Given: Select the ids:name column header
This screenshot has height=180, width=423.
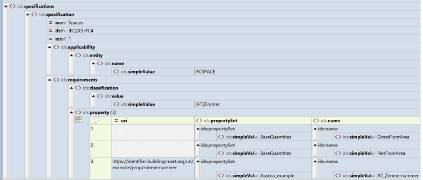Looking at the screenshot, I should [366, 121].
